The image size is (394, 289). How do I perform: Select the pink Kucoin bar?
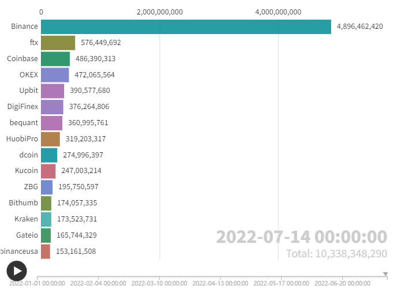click(48, 171)
